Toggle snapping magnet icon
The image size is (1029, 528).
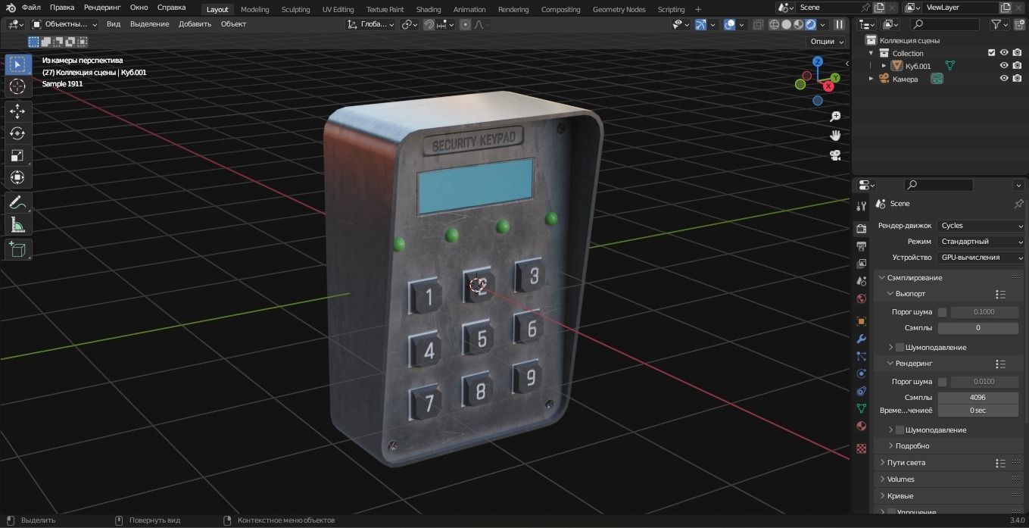pos(429,24)
